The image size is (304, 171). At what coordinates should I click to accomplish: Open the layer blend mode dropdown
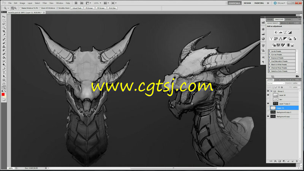click(276, 83)
